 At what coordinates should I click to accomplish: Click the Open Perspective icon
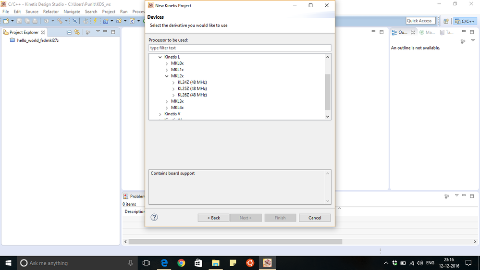446,21
